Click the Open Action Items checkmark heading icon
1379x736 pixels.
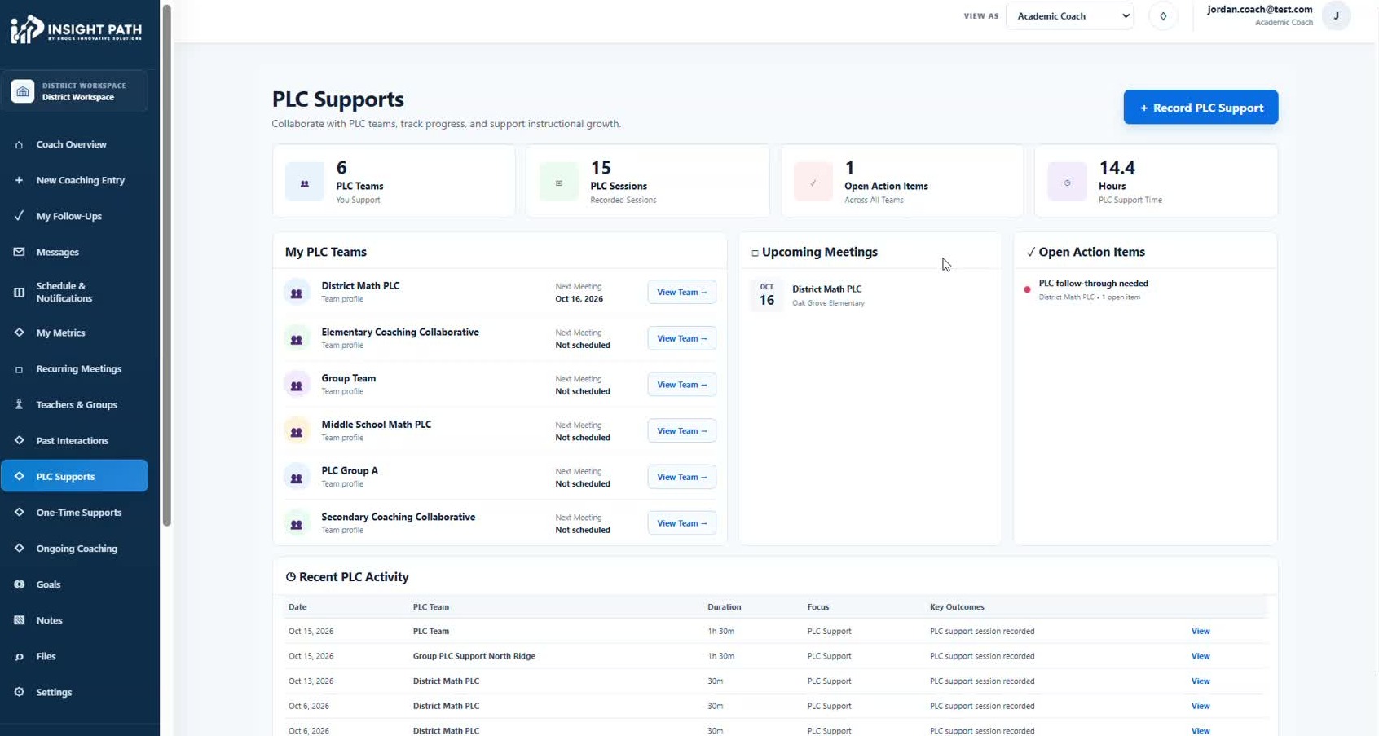(x=1031, y=253)
